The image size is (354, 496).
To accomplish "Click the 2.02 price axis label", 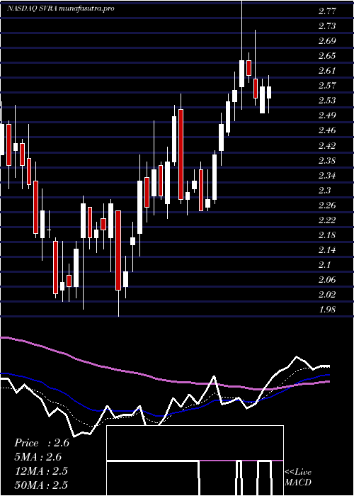I will (327, 295).
